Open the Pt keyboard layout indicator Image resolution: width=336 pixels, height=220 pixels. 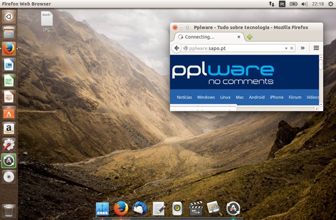pyautogui.click(x=282, y=4)
